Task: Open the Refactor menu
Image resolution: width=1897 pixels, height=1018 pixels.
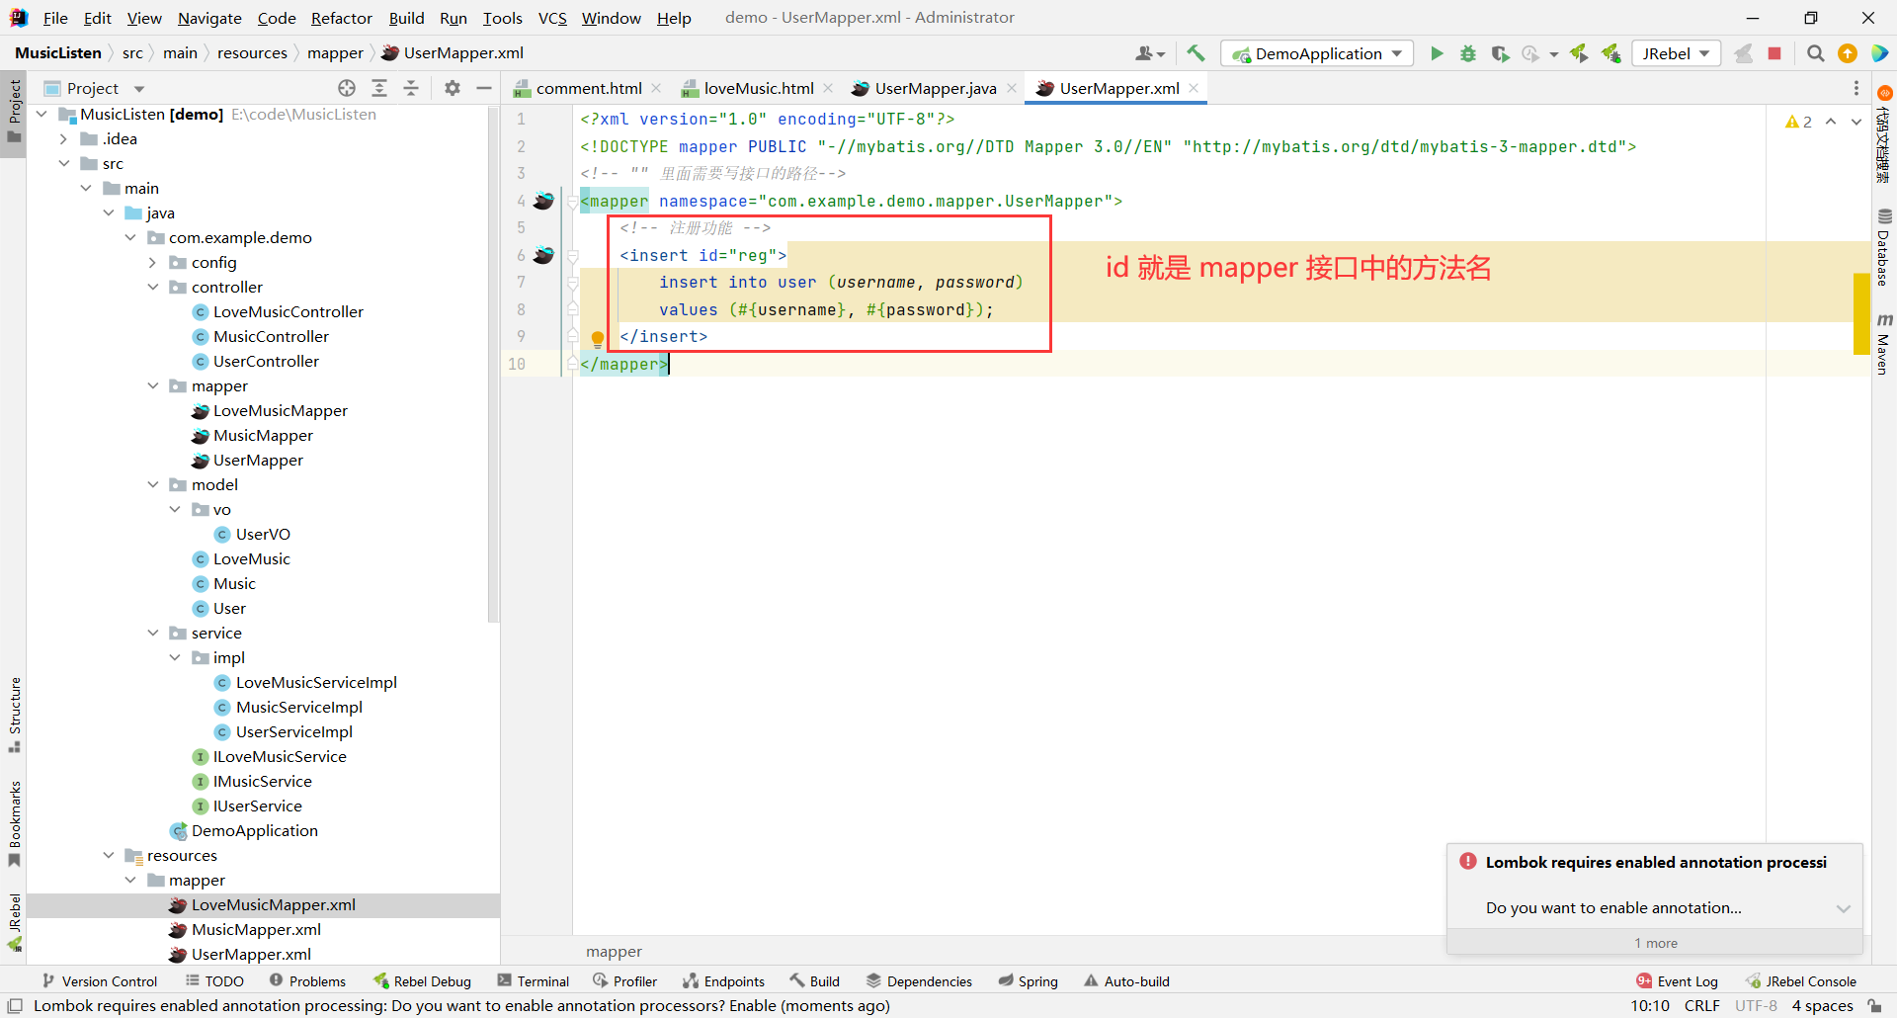Action: coord(341,18)
